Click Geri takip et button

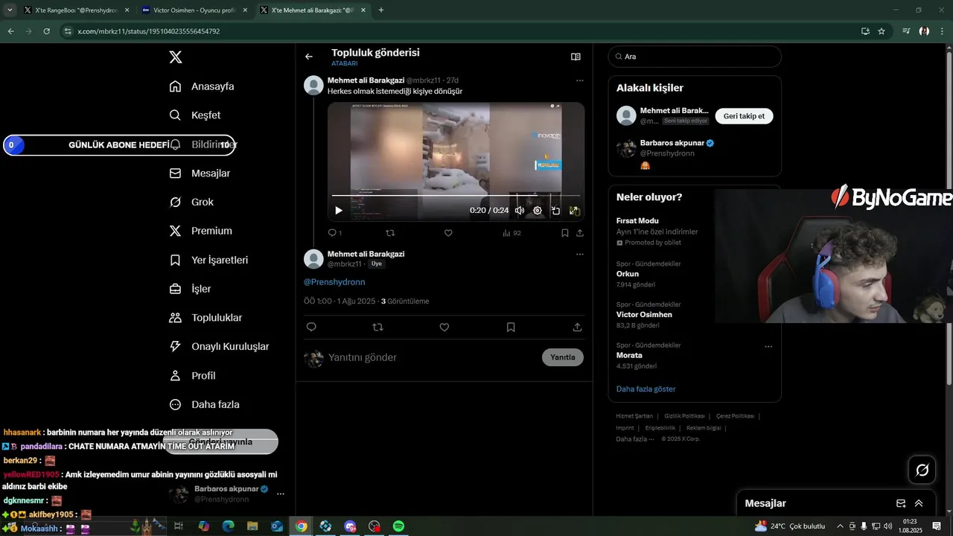(x=745, y=116)
